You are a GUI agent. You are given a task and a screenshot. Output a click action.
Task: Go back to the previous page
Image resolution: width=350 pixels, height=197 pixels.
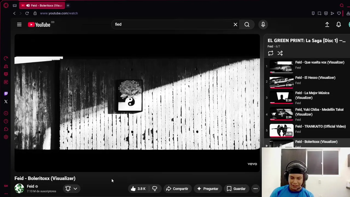[x=14, y=13]
